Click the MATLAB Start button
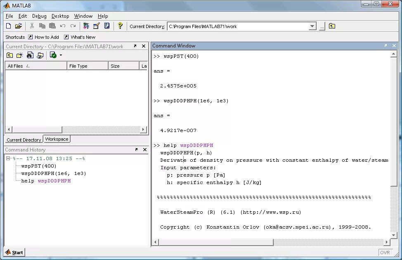This screenshot has height=260, width=402. tap(14, 252)
